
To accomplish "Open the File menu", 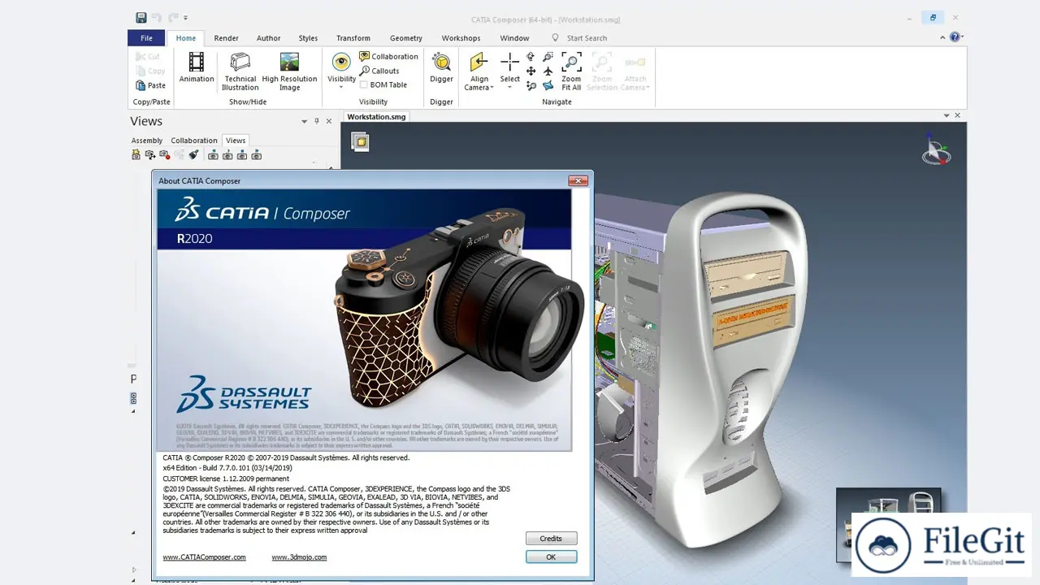I will pyautogui.click(x=146, y=37).
